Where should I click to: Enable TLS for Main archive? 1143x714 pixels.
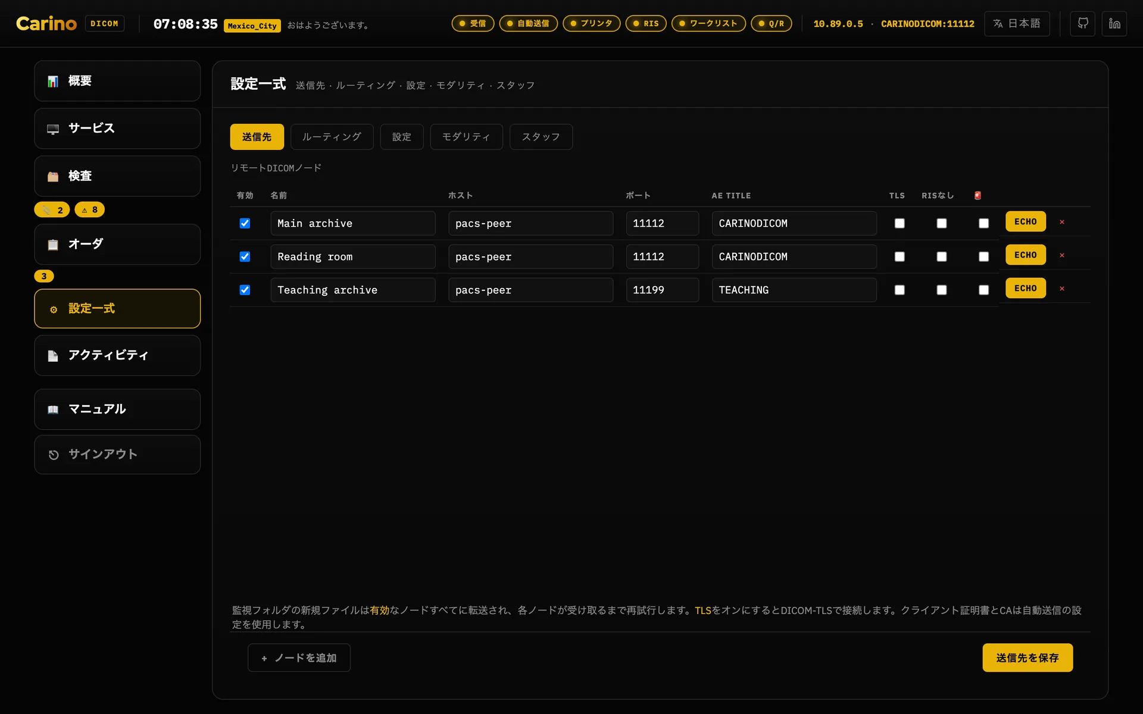coord(900,223)
